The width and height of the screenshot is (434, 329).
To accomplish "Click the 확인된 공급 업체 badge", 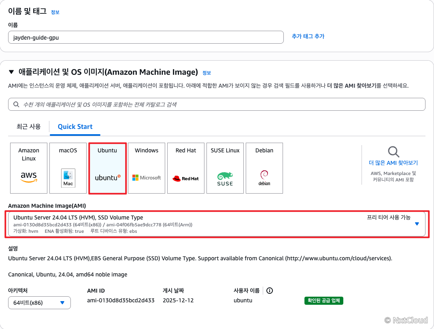I will tap(323, 301).
